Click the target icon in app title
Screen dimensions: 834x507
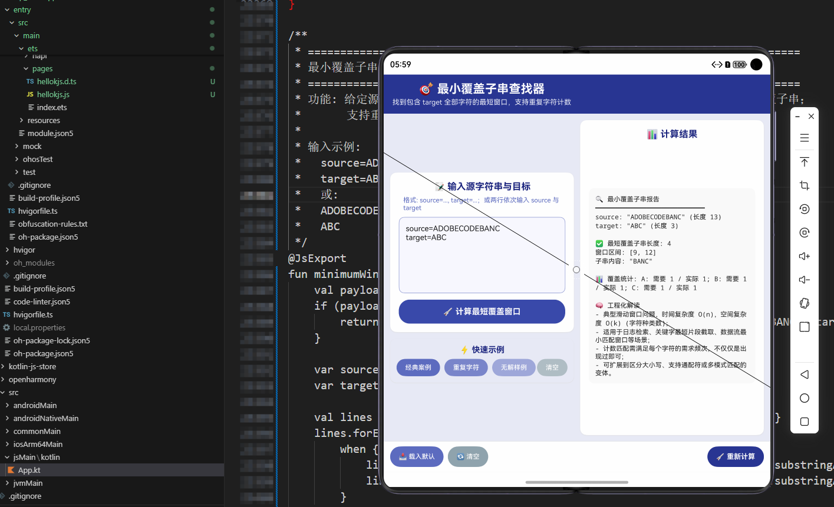pyautogui.click(x=426, y=89)
